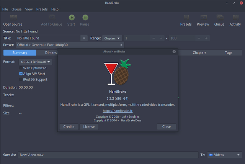Open the Videos destination dropdown
The image size is (245, 164).
[x=225, y=155]
